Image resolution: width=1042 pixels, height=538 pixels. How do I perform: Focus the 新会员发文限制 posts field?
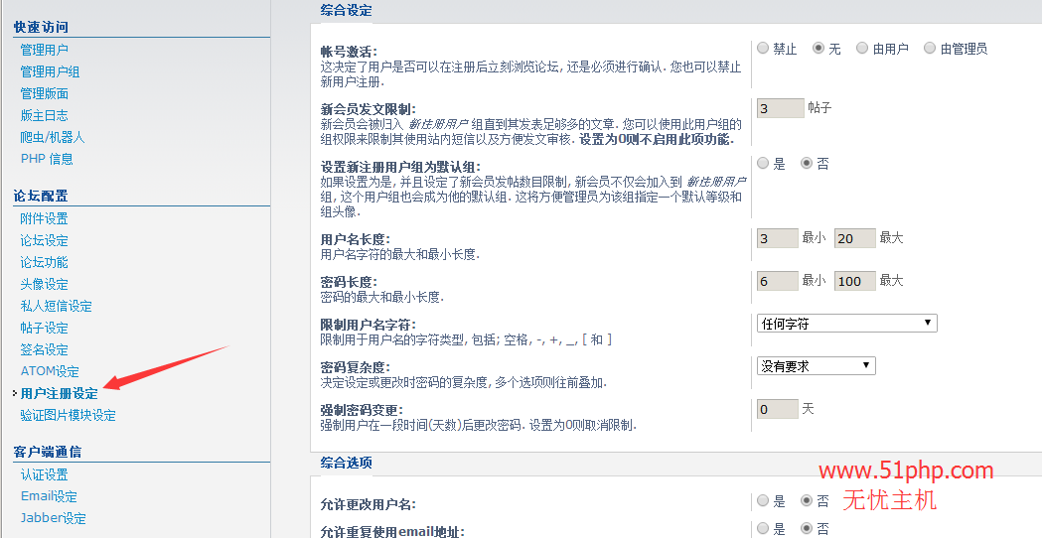click(780, 108)
